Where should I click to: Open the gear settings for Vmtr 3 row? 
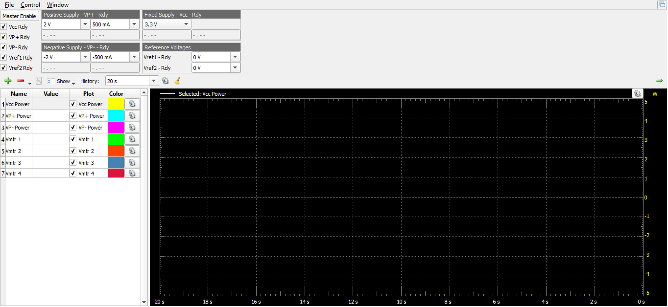(132, 163)
